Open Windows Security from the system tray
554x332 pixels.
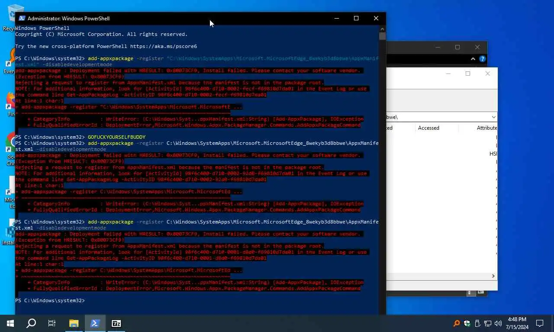(x=467, y=323)
